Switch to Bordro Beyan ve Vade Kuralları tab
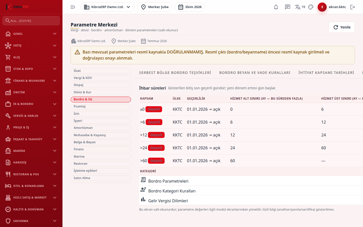Image resolution: width=363 pixels, height=227 pixels. [255, 73]
